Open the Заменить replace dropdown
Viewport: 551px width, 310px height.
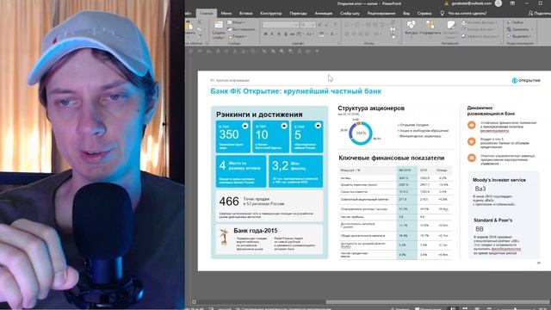click(x=519, y=29)
